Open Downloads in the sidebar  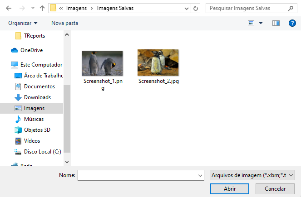[x=37, y=97]
